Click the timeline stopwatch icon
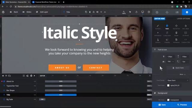Screen dimensions: 192x108 [31, 76]
